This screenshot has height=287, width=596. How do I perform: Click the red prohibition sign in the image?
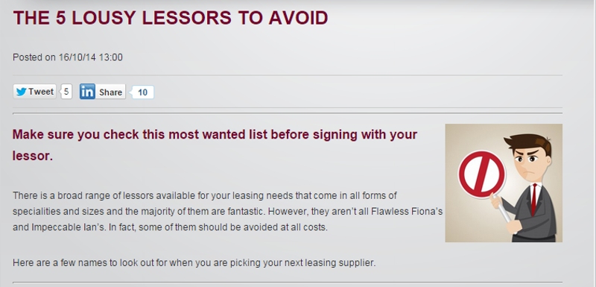pos(481,174)
